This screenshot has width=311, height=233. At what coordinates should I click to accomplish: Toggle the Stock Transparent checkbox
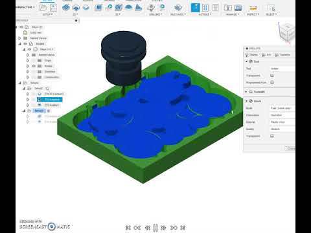coord(272,136)
